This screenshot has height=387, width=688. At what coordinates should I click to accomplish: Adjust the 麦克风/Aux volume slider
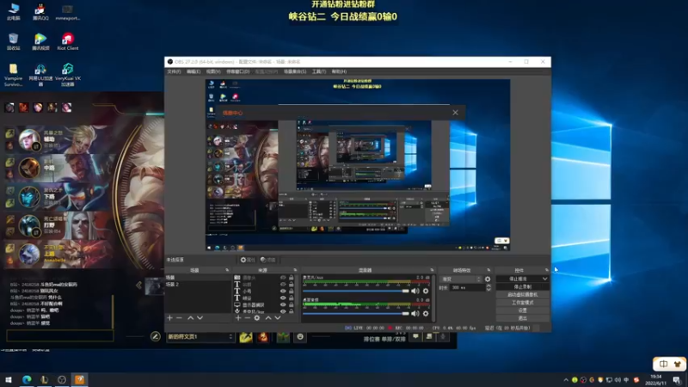coord(356,291)
